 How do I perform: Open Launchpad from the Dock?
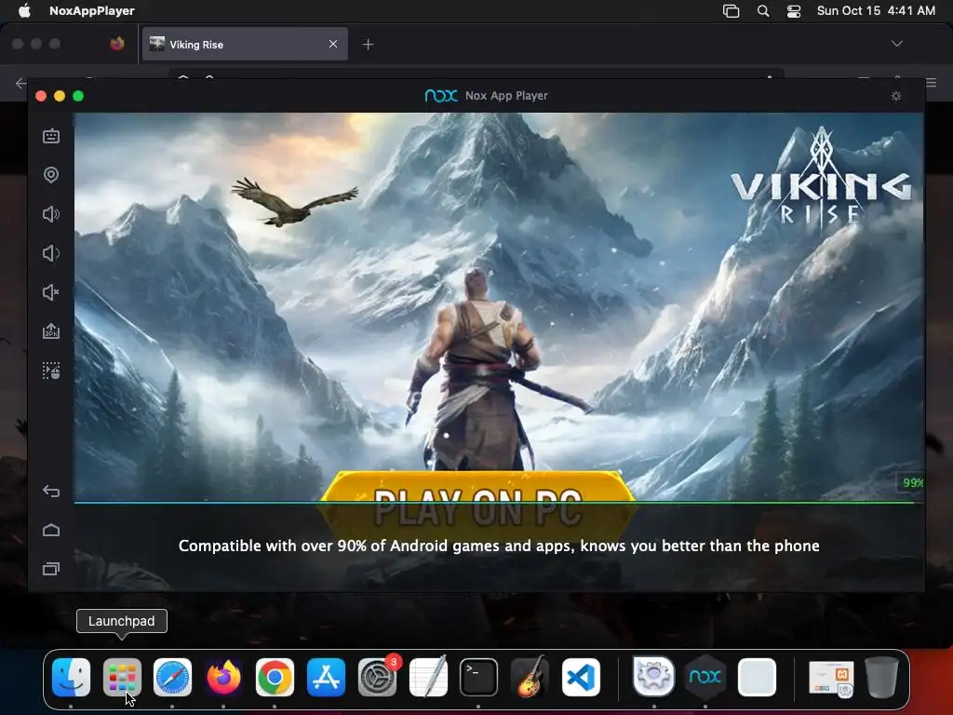122,677
